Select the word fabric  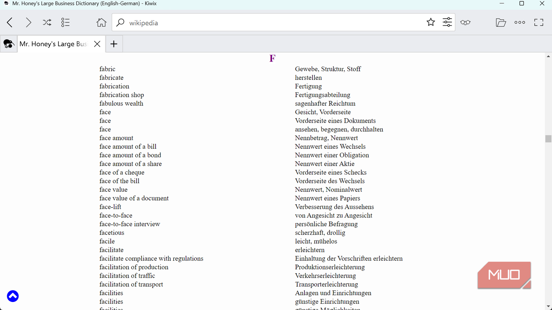pos(107,69)
